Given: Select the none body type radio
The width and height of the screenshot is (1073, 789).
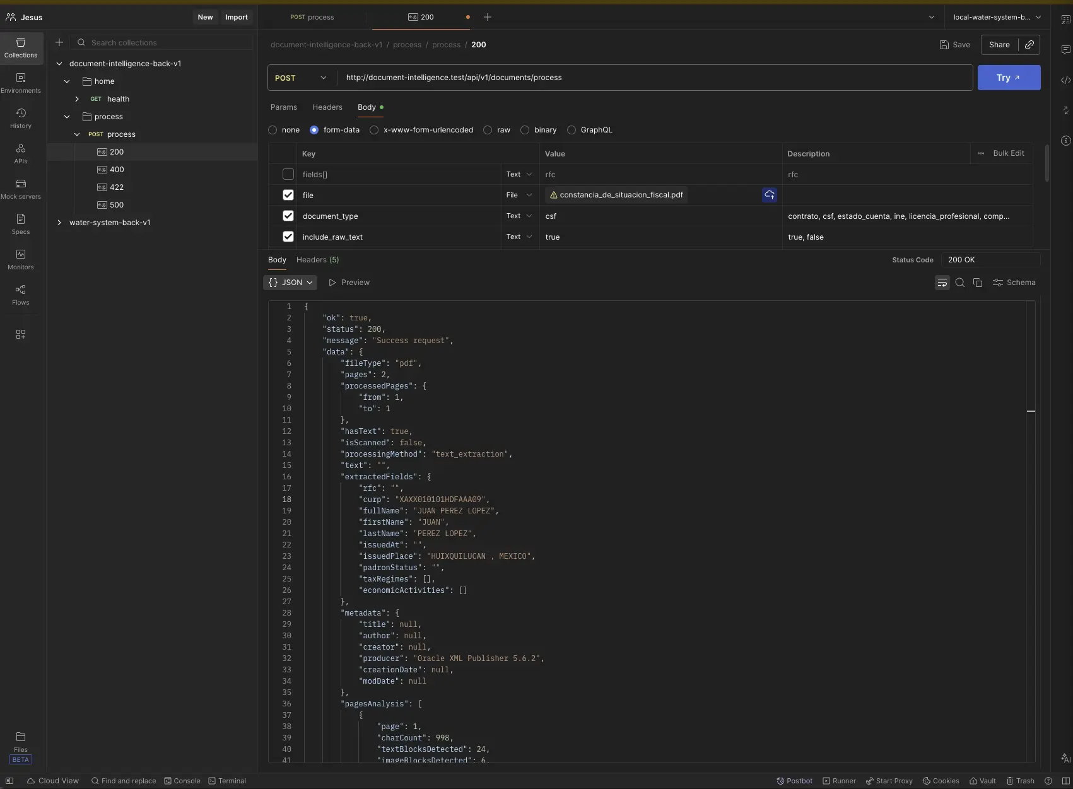Looking at the screenshot, I should click(x=273, y=130).
